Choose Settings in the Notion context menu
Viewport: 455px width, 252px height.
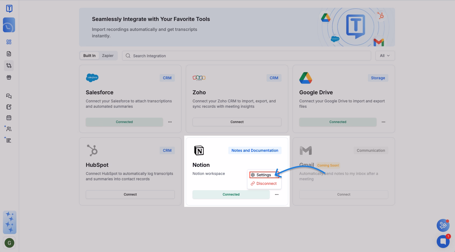264,175
